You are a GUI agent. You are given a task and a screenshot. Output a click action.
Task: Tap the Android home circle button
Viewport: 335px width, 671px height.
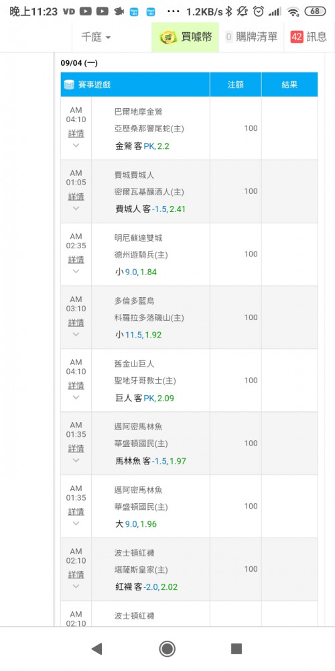(x=167, y=649)
